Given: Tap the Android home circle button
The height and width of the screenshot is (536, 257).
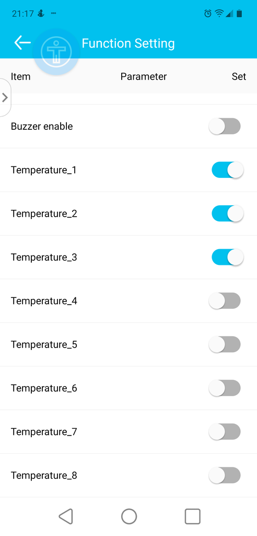Looking at the screenshot, I should (129, 516).
